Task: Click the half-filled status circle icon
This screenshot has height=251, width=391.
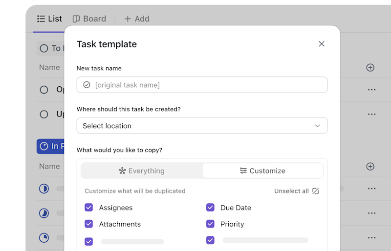Action: (44, 189)
